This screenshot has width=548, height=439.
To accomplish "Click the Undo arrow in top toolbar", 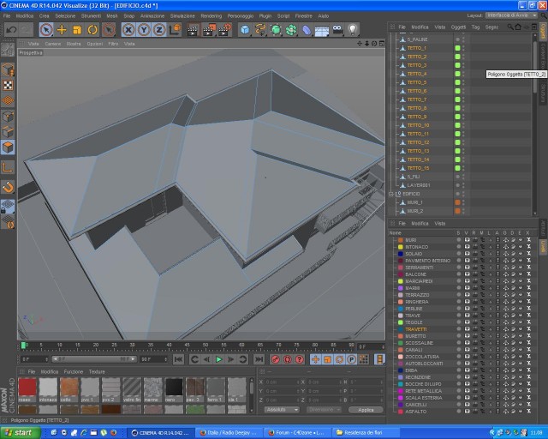I will (x=11, y=30).
